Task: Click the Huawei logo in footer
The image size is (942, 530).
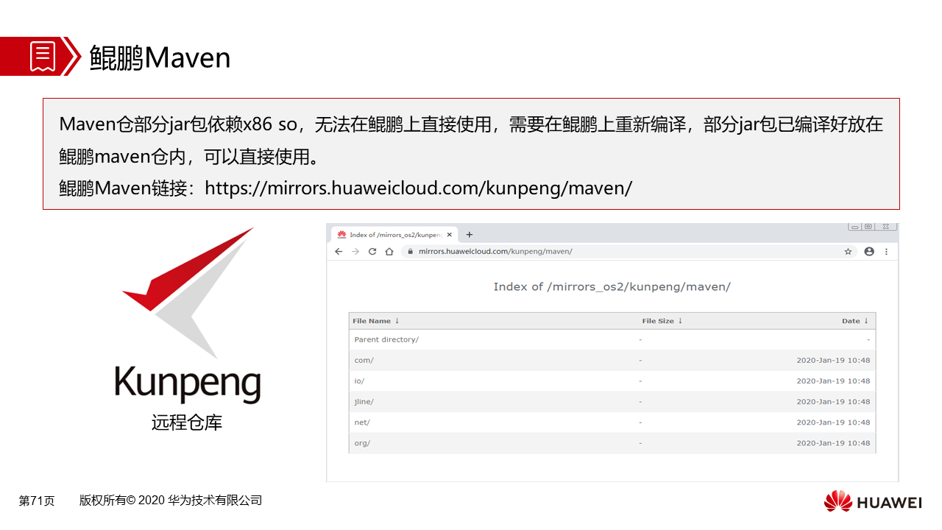Action: coord(873,501)
